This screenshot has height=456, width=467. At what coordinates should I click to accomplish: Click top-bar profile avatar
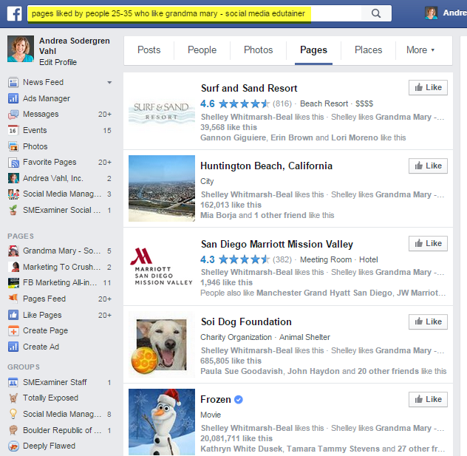click(x=431, y=13)
